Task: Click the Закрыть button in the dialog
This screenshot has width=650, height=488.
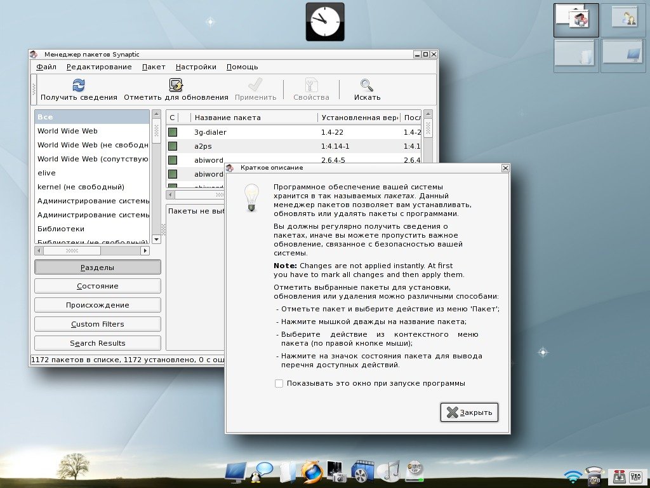Action: (469, 412)
